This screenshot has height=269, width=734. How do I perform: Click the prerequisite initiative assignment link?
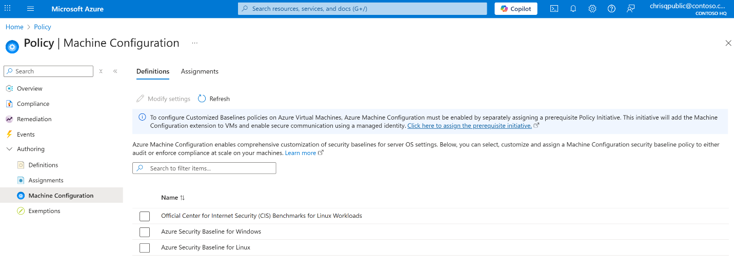click(469, 126)
